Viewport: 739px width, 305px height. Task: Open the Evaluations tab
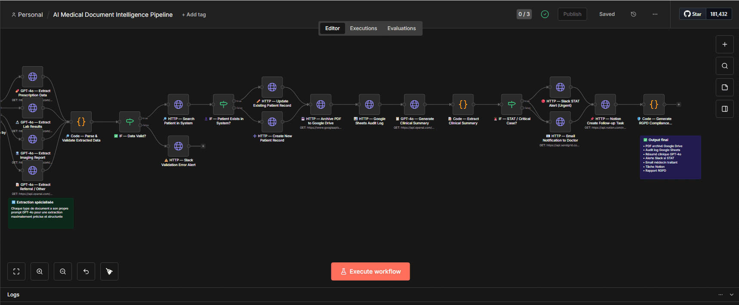click(x=402, y=28)
